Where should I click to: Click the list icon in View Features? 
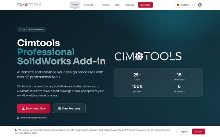pos(59,108)
